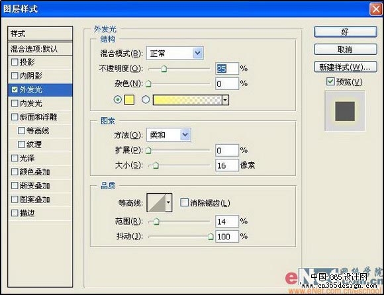Viewport: 384px width, 295px height.
Task: Select the gradient radio button
Action: (x=146, y=100)
